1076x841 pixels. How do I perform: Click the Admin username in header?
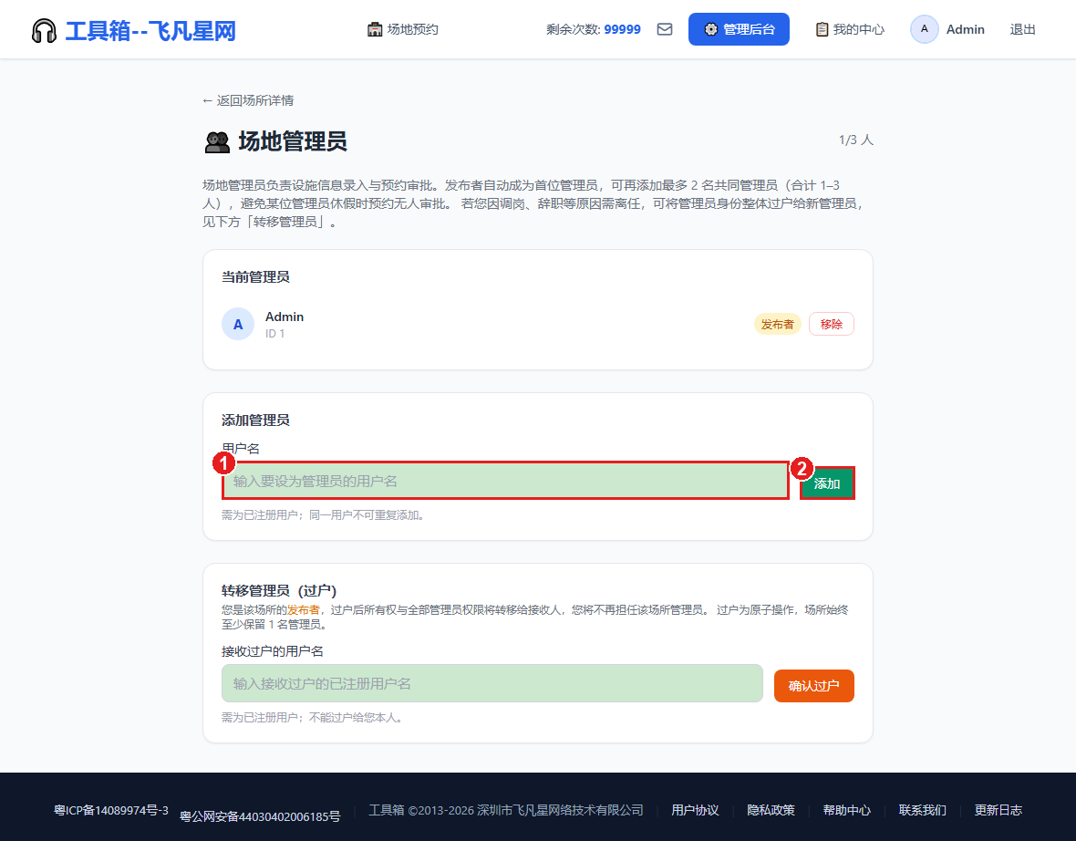click(965, 29)
